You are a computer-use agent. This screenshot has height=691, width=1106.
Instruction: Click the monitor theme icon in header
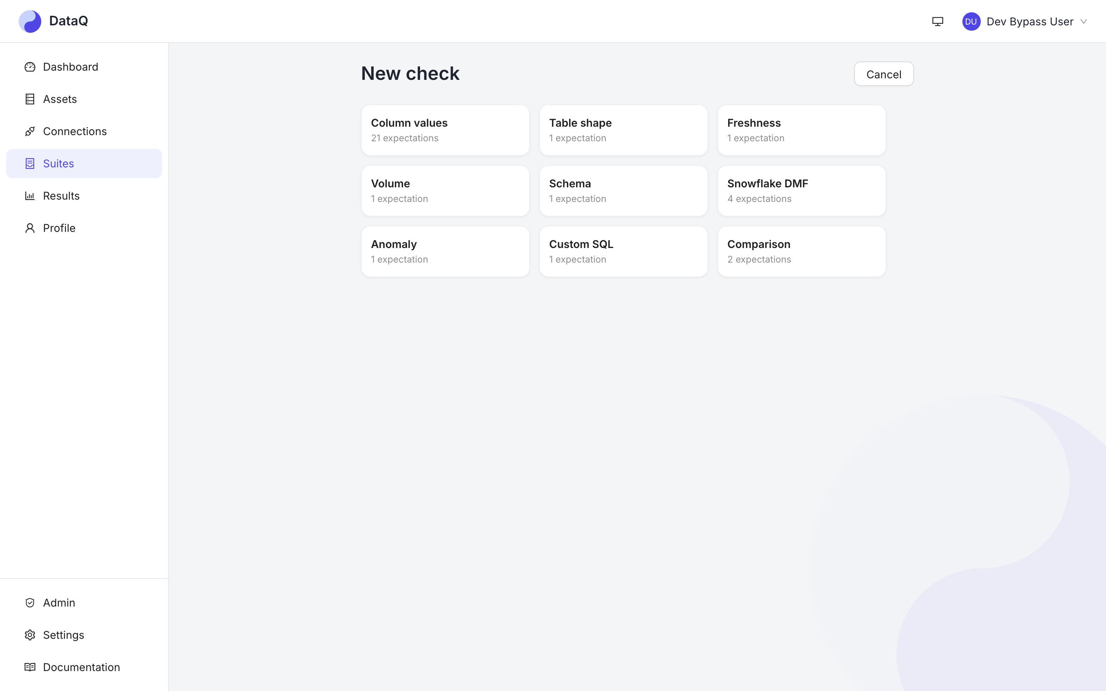pos(937,21)
